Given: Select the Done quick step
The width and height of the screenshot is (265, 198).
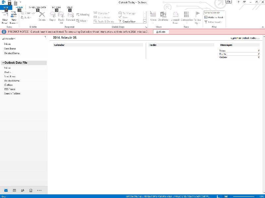Looking at the screenshot, I should 124,17.
